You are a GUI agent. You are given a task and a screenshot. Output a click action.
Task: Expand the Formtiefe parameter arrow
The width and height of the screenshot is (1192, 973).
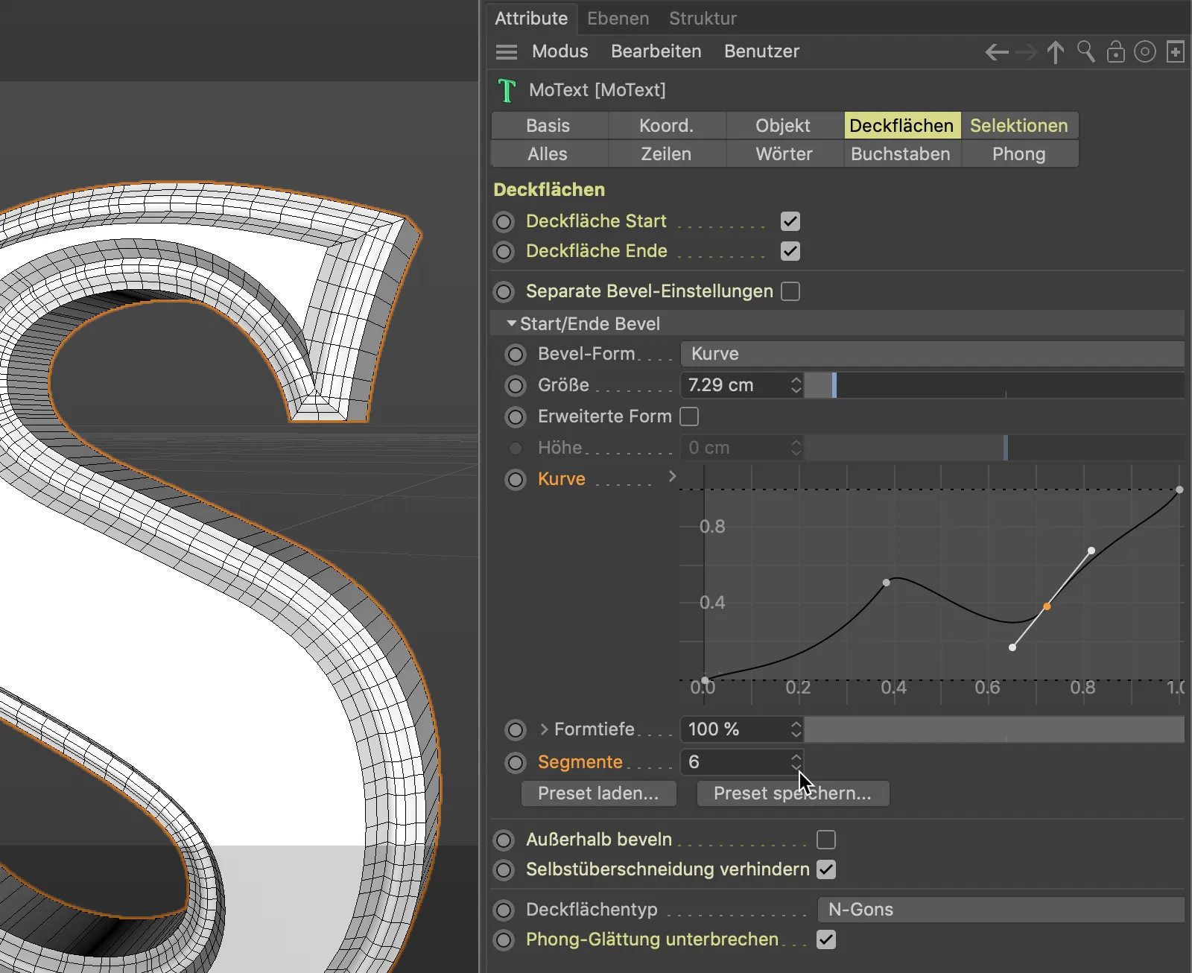click(x=544, y=729)
